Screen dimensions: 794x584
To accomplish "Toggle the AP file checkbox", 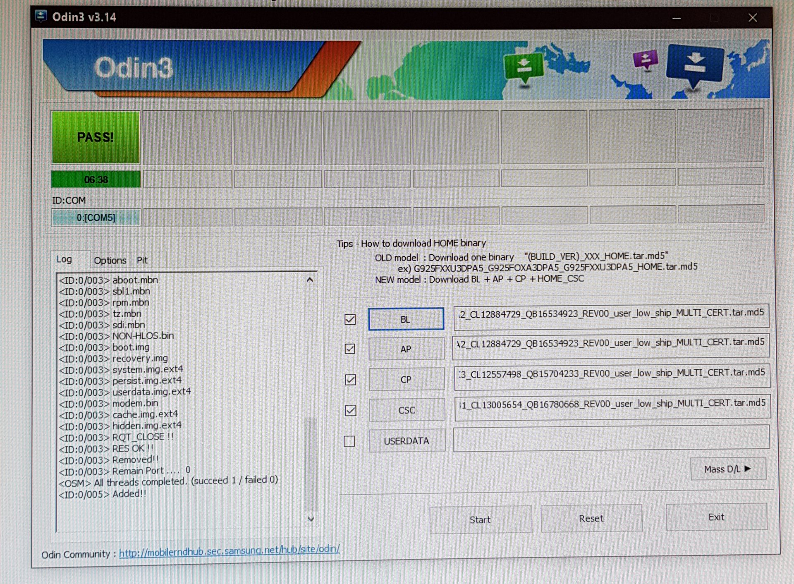I will [350, 349].
